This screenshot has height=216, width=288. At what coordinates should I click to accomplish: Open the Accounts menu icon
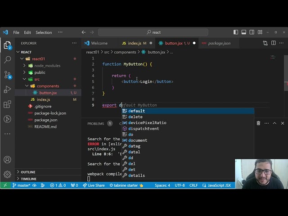(7, 160)
